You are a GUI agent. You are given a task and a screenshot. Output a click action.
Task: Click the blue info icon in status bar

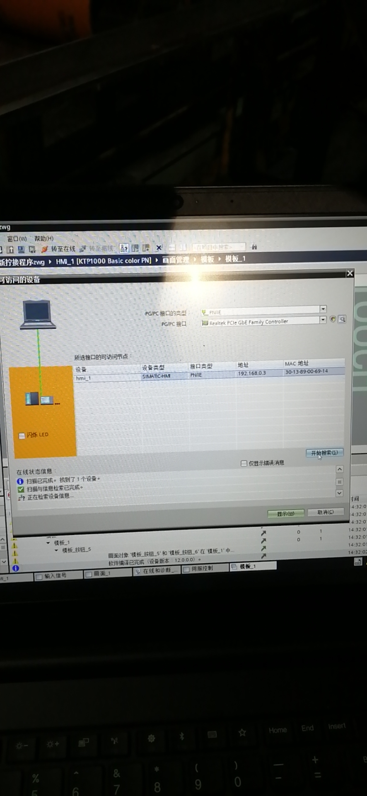point(15,568)
